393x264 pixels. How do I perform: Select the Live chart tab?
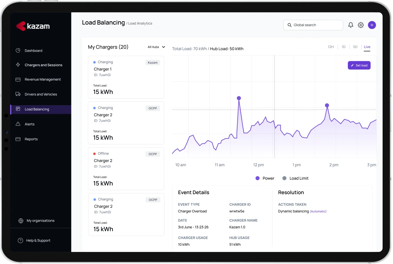pos(367,47)
